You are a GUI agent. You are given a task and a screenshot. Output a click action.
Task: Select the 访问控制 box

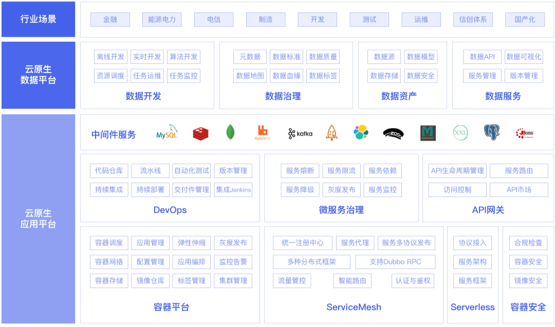coord(457,190)
